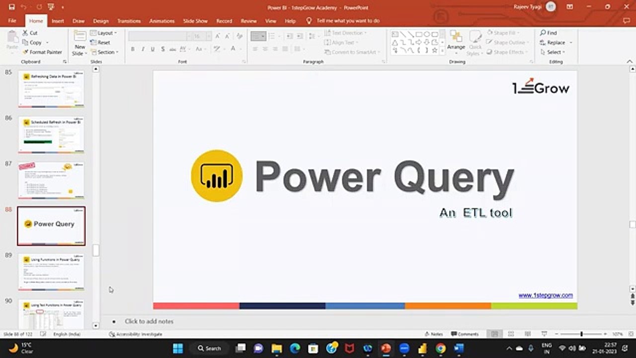The height and width of the screenshot is (358, 636).
Task: Toggle Center alignment button
Action: (x=265, y=49)
